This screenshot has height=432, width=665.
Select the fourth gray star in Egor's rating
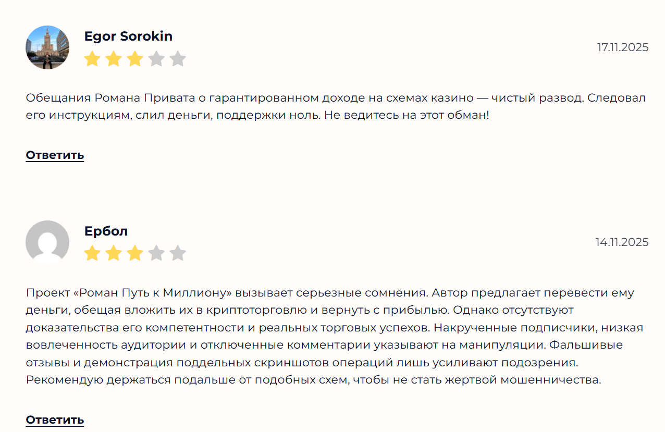(157, 59)
